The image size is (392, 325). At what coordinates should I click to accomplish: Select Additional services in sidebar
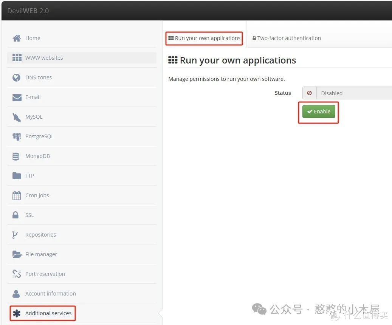click(x=82, y=313)
